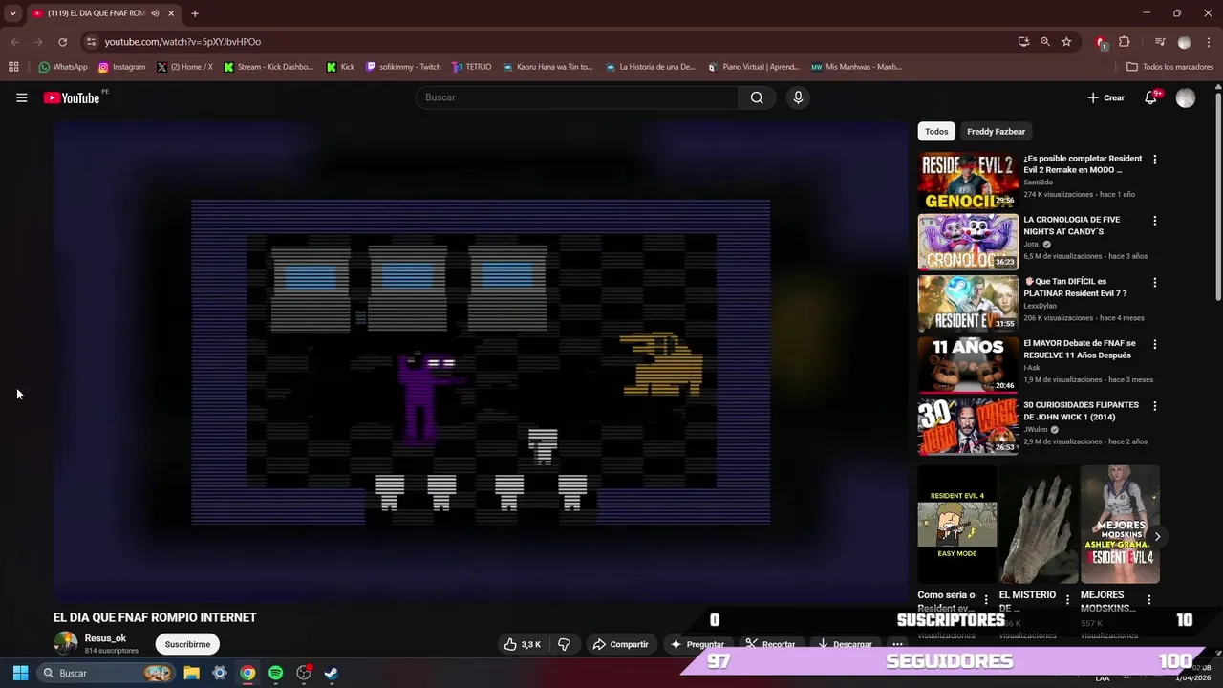The width and height of the screenshot is (1223, 688).
Task: Click the YouTube search magnifier button
Action: point(757,97)
